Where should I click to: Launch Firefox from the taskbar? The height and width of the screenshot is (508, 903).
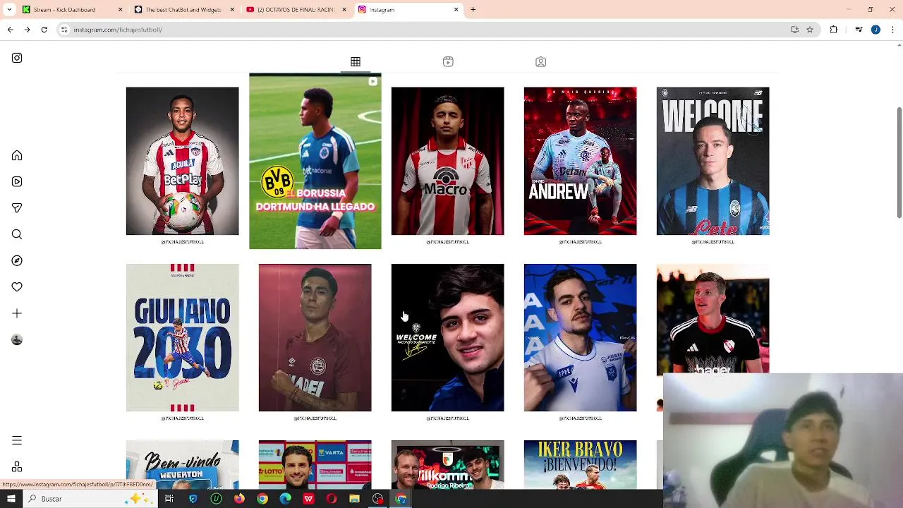tap(239, 499)
